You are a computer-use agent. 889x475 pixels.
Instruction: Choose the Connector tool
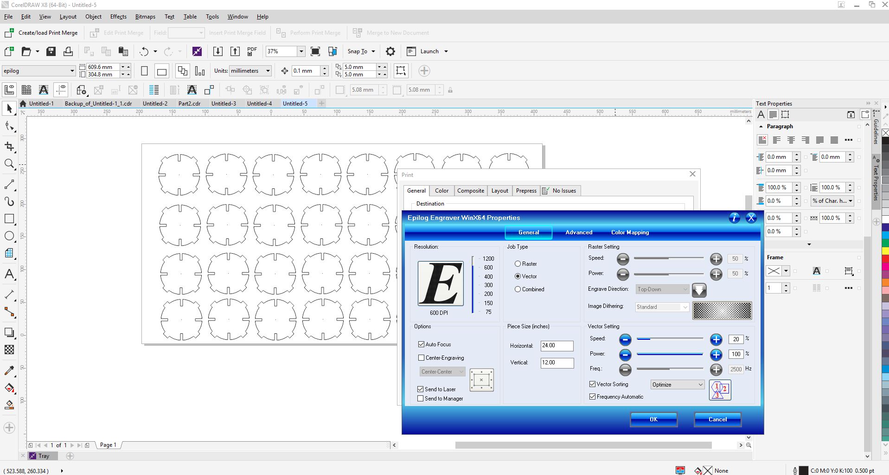9,312
